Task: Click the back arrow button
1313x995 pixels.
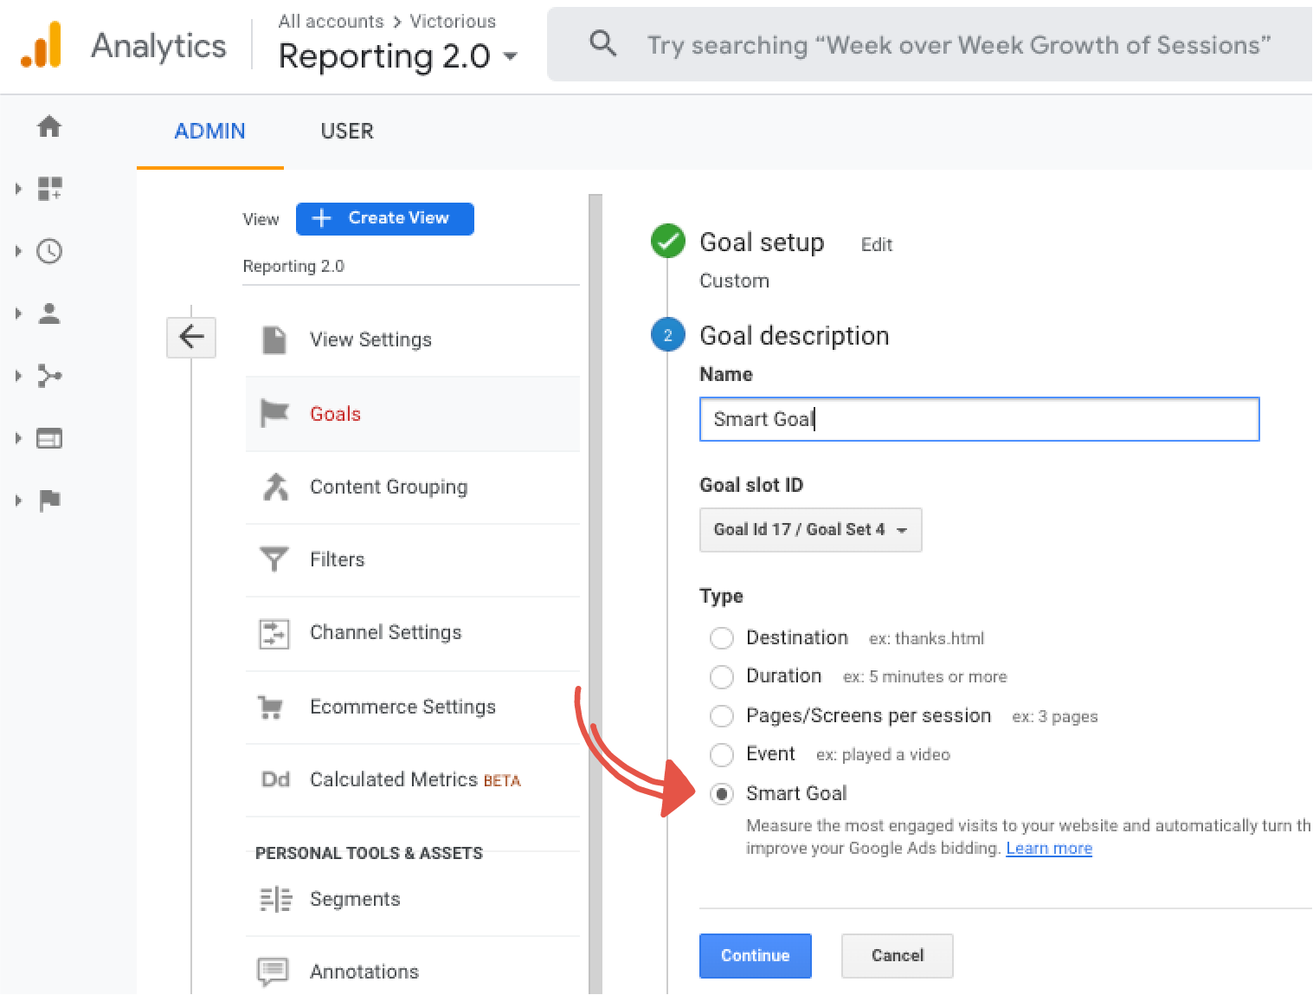Action: (190, 337)
